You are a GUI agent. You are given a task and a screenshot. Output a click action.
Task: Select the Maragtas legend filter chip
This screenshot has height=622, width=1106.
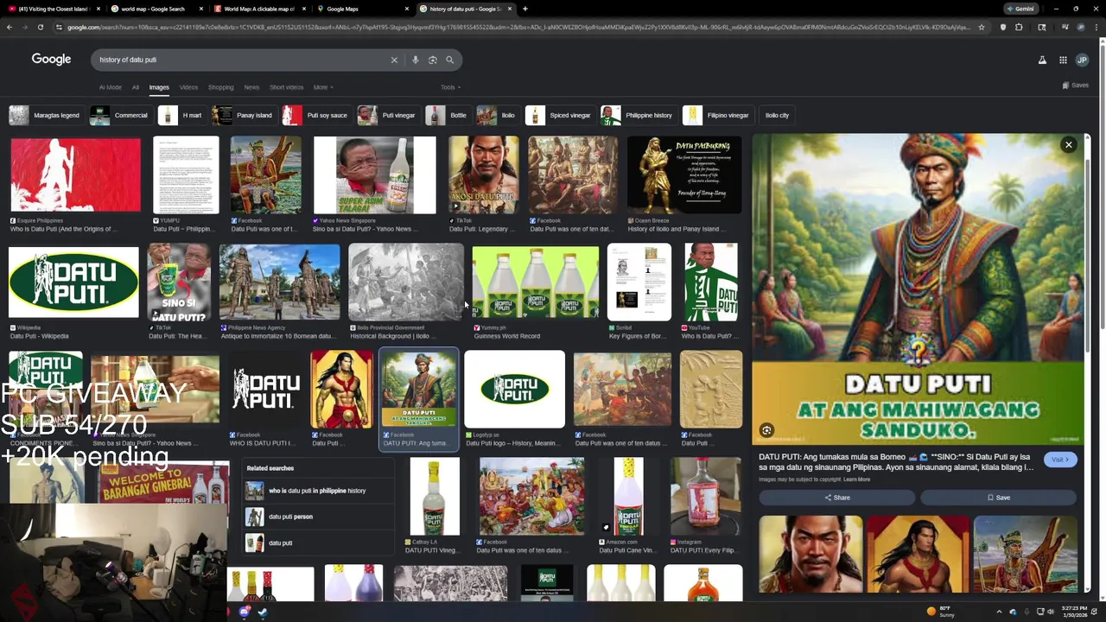pos(47,115)
